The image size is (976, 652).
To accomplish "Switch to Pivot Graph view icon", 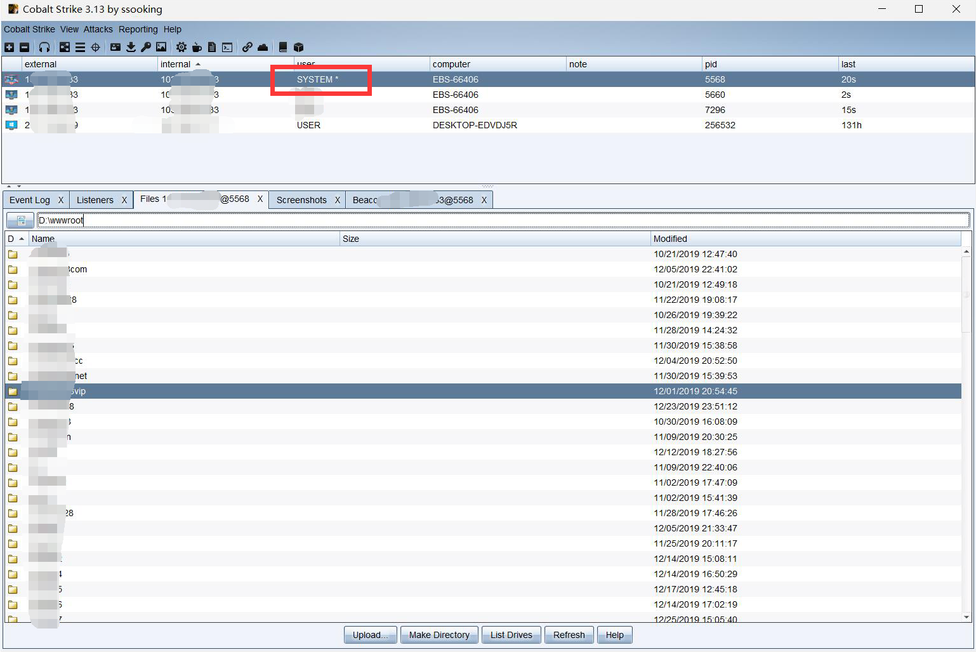I will pyautogui.click(x=65, y=47).
